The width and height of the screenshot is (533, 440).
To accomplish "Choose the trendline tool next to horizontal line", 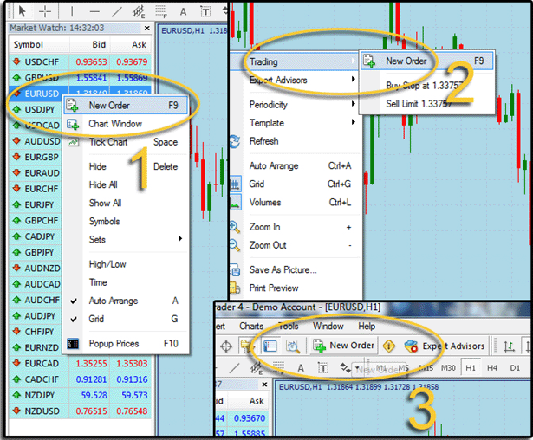I will [117, 12].
